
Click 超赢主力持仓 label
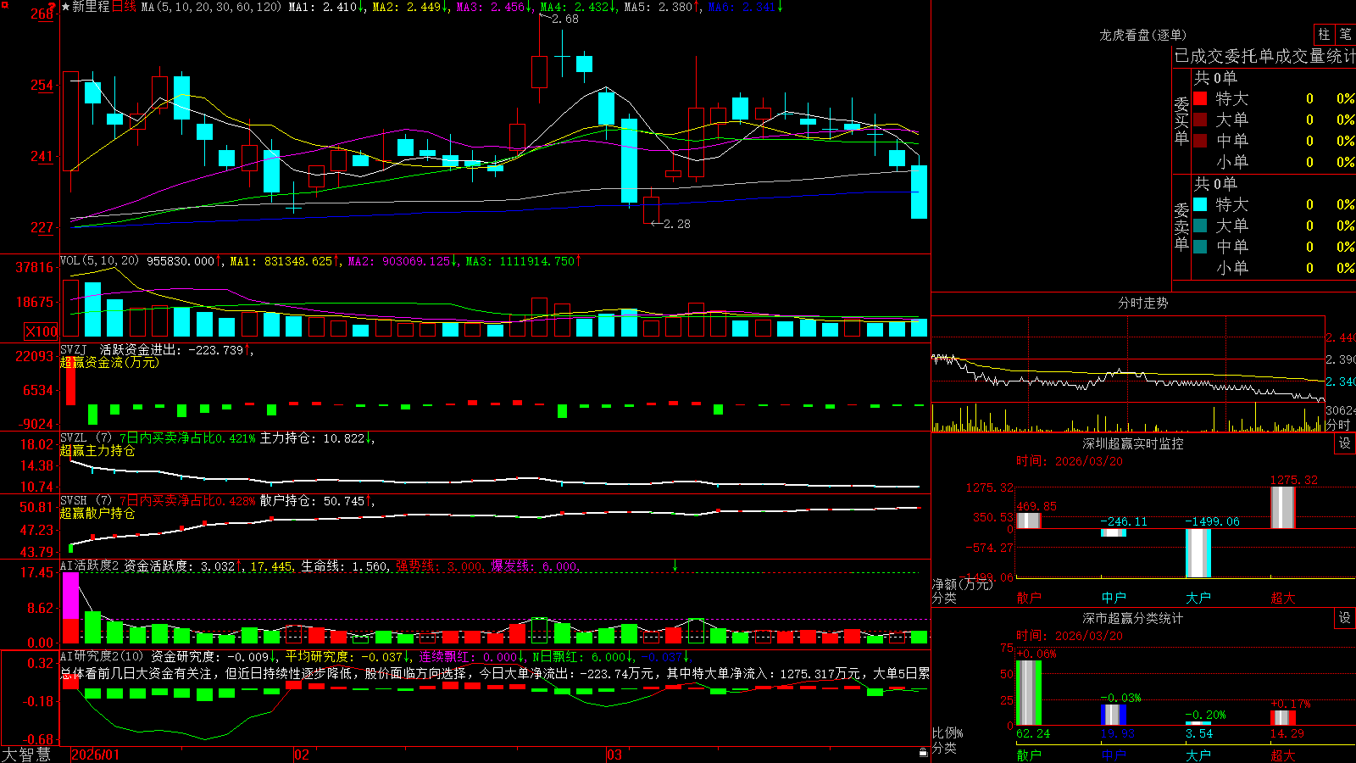coord(97,450)
